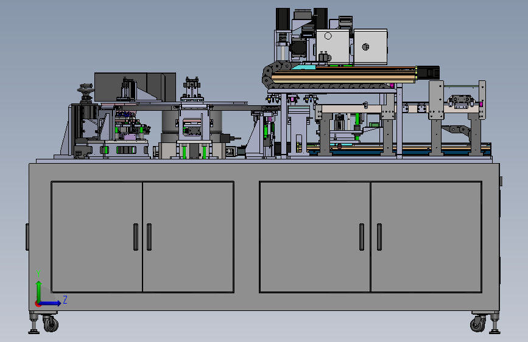528x342 pixels.
Task: Pick the handle on the far-right cabinet door
Action: pos(379,237)
